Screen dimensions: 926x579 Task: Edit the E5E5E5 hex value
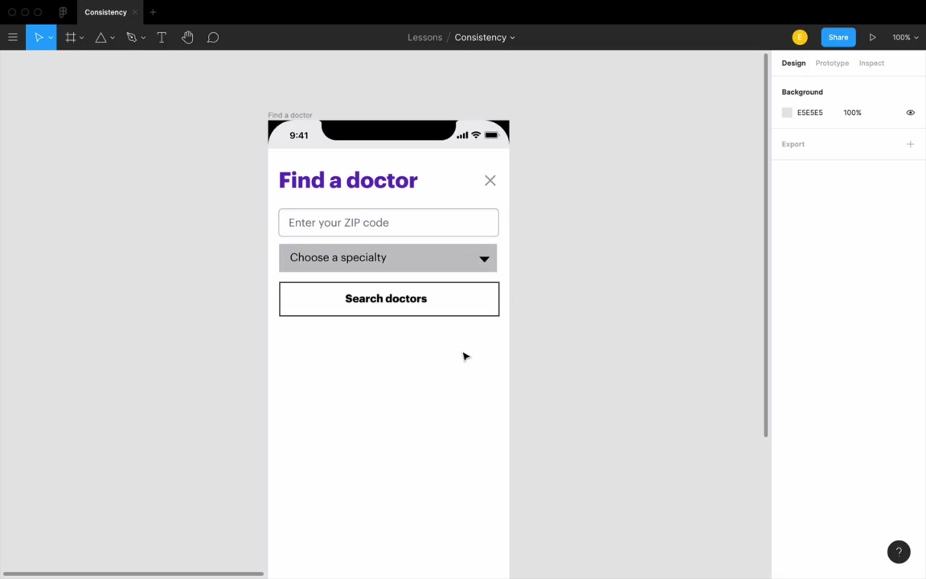point(809,113)
